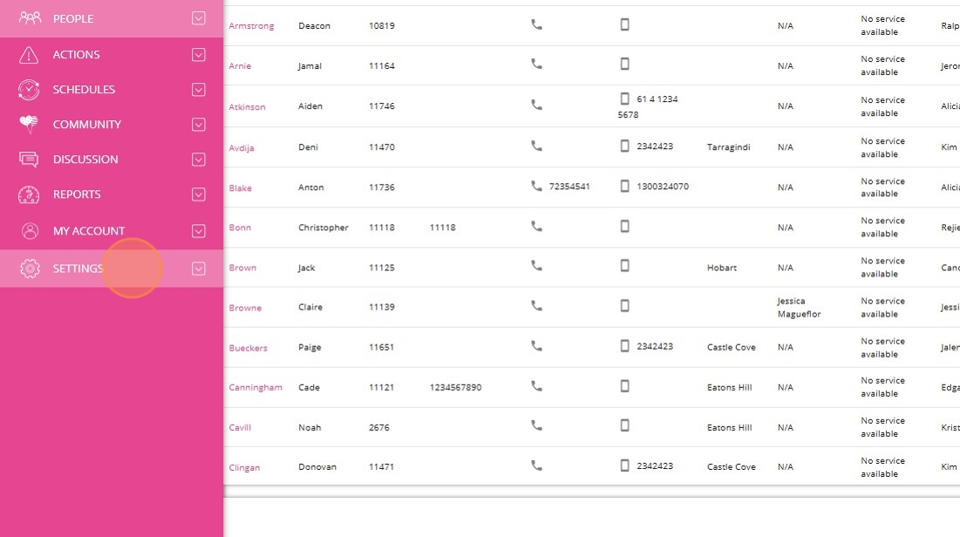Open the Armstrong surname link
960x537 pixels.
251,26
